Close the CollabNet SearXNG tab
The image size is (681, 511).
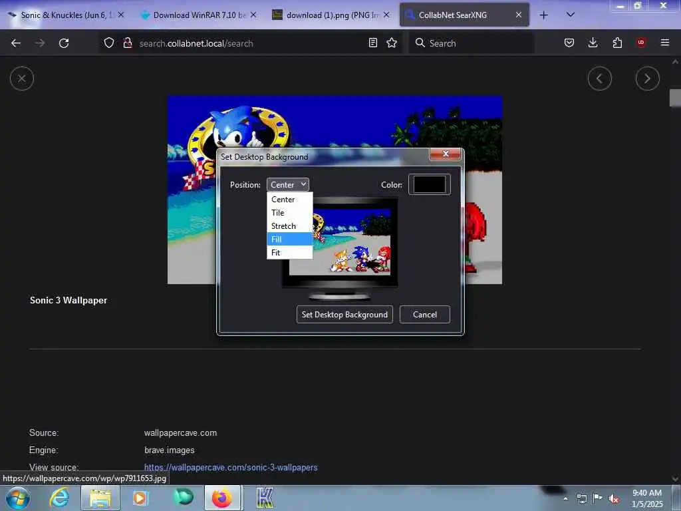coord(519,15)
